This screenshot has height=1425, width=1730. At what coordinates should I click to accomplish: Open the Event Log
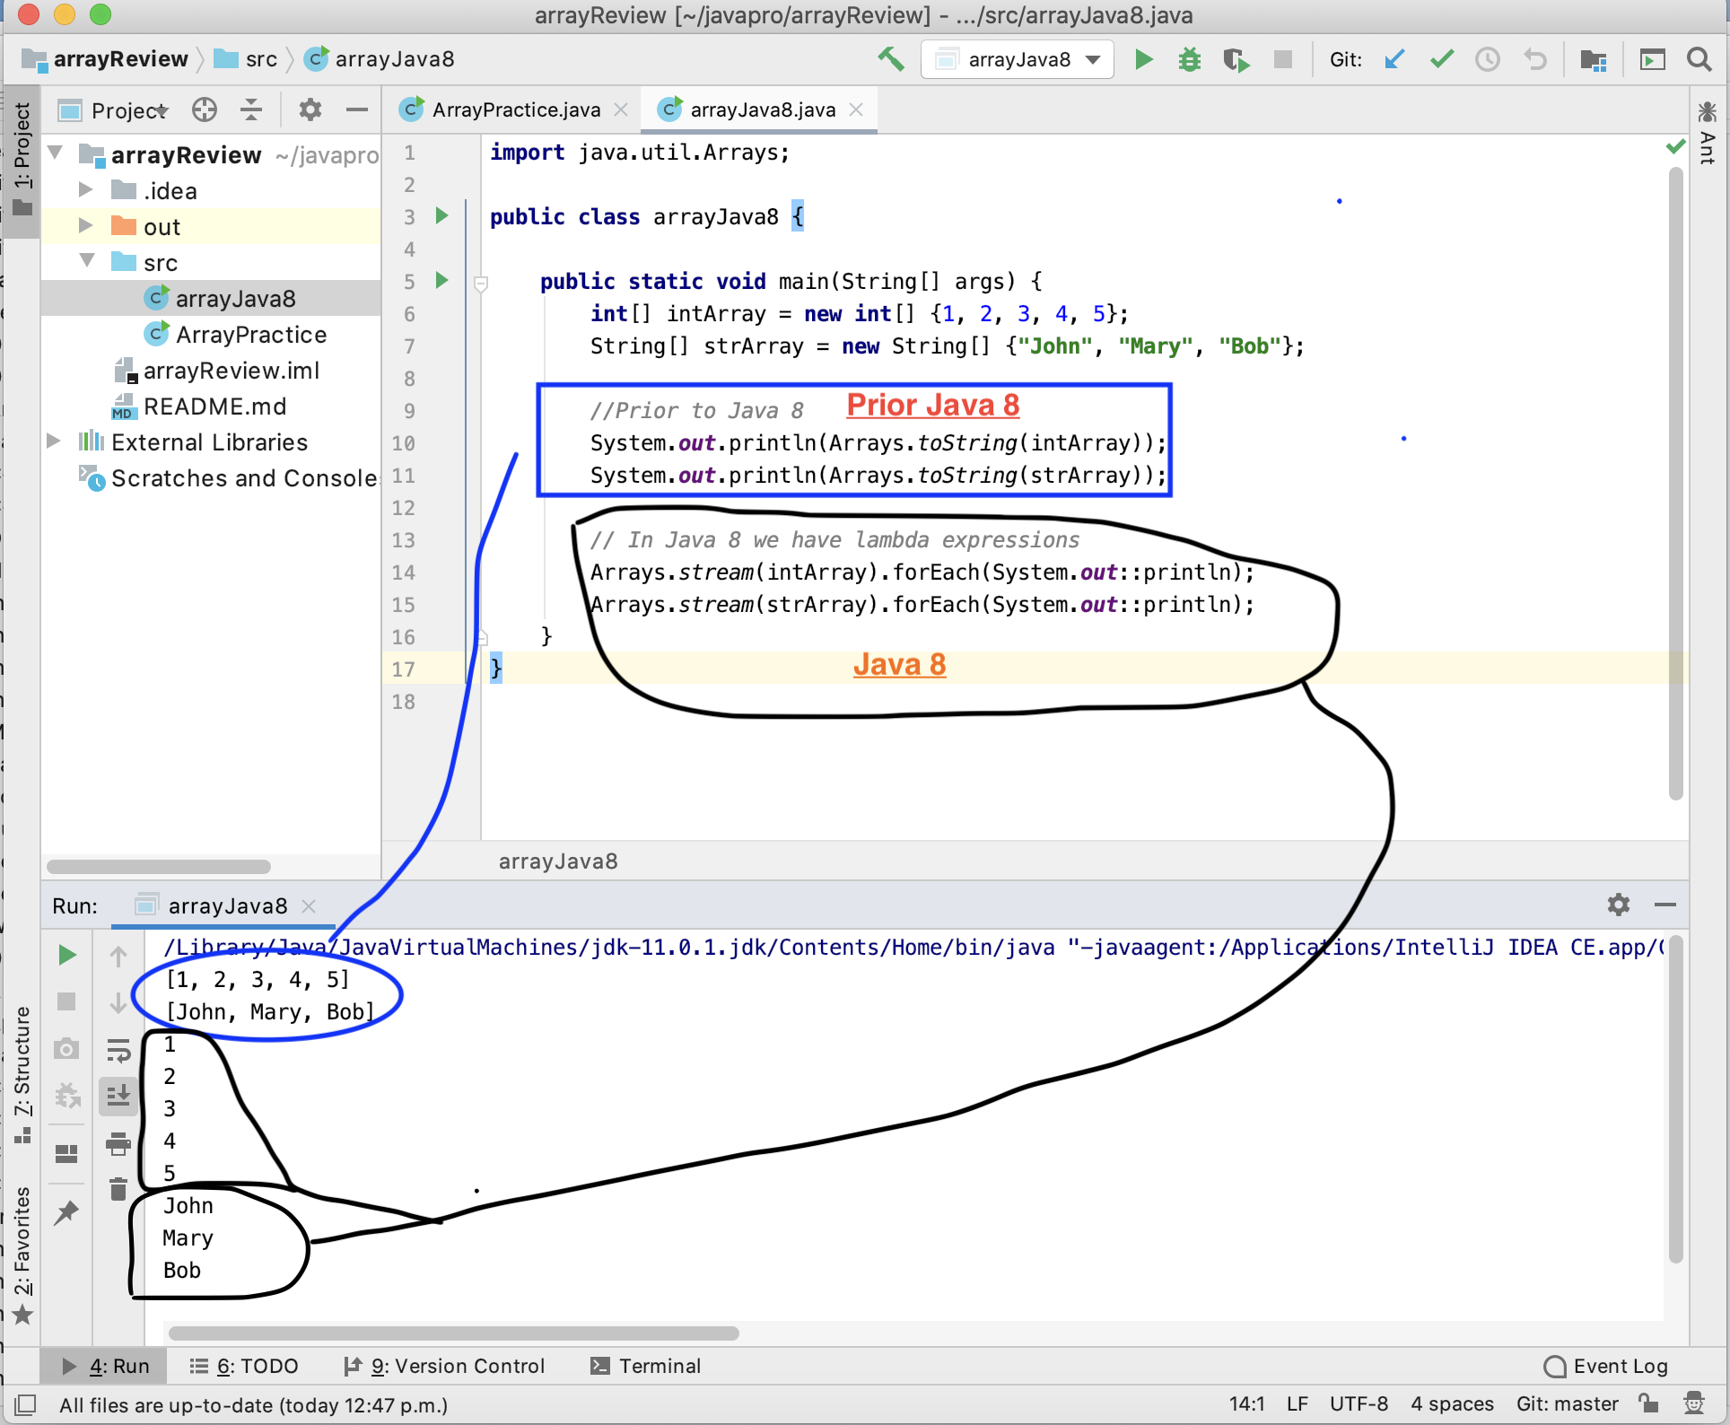1605,1366
